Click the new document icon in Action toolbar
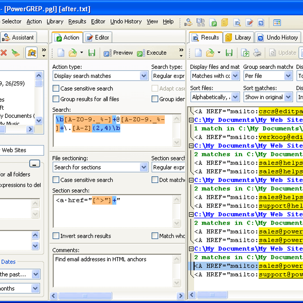303x303 pixels. pyautogui.click(x=61, y=53)
